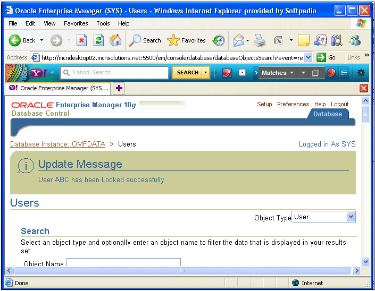Click the Matches toolbar left chevron
Image resolution: width=375 pixels, height=291 pixels.
pos(256,73)
